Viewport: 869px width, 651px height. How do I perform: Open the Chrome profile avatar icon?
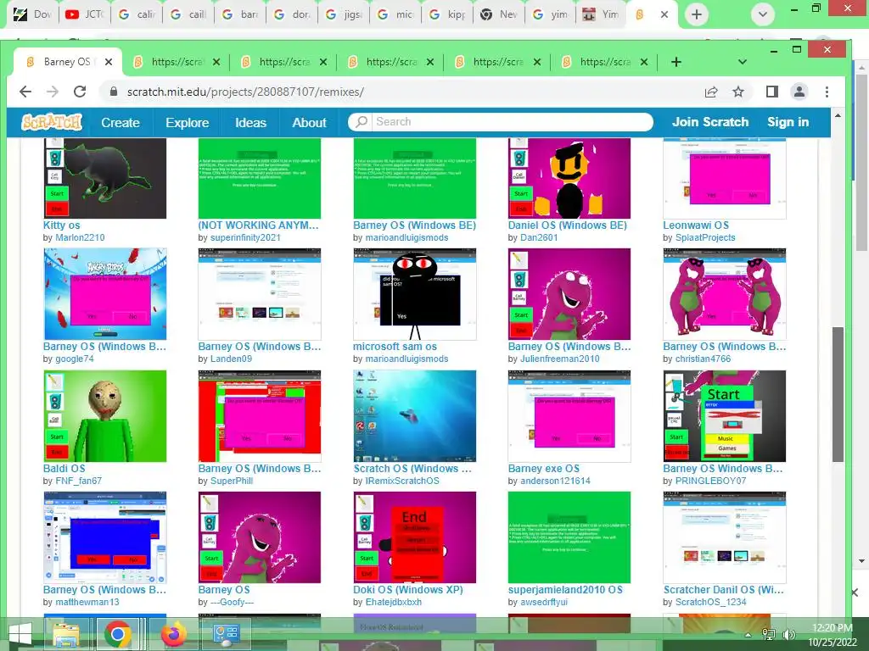pos(799,92)
